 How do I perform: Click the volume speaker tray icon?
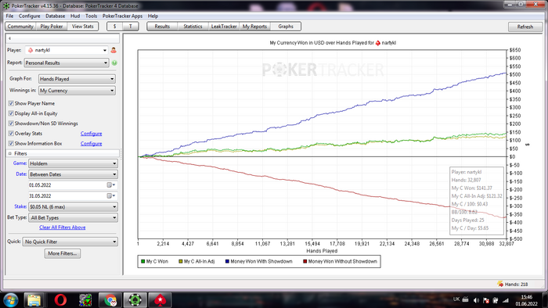476,300
